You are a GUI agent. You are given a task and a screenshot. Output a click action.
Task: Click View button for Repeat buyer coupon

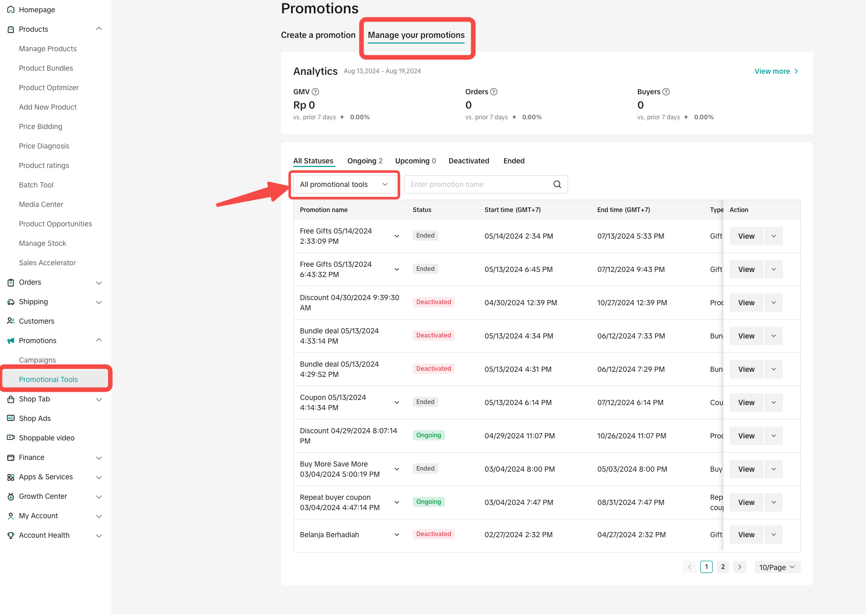coord(746,502)
